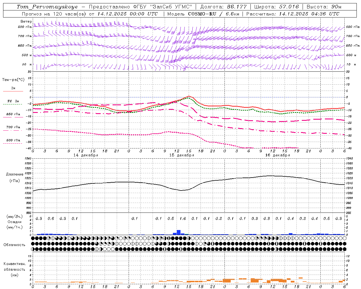361x289 pixels.
Task: Click the (км) unit of convective cloudiness
Action: coord(14,275)
